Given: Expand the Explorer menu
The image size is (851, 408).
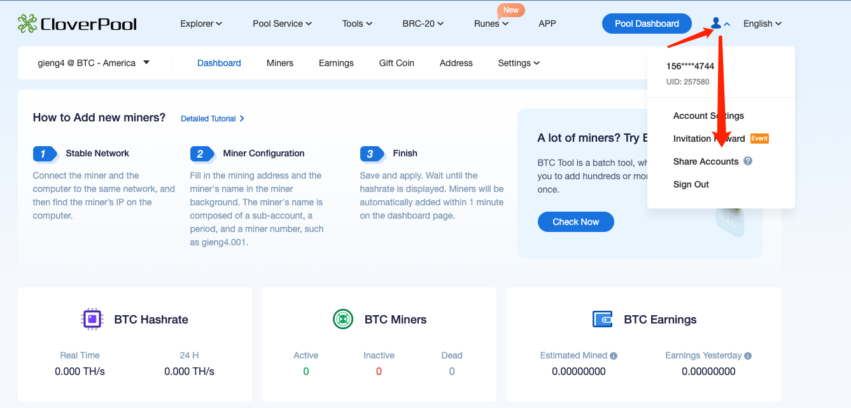Looking at the screenshot, I should click(x=201, y=24).
